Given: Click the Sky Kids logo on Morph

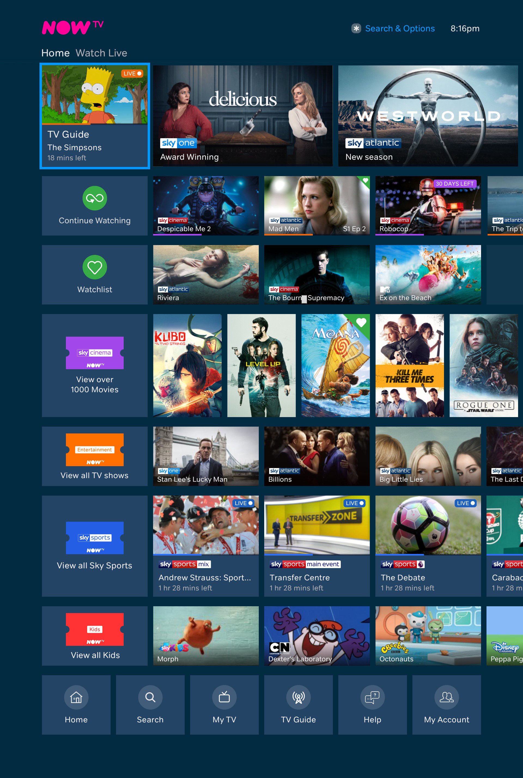Looking at the screenshot, I should coord(174,647).
